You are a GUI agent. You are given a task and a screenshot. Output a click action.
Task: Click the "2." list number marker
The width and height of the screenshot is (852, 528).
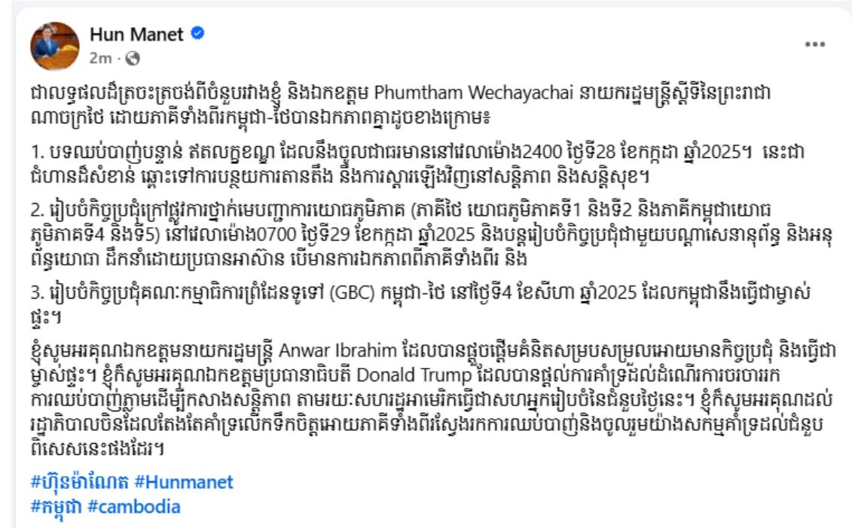click(x=37, y=209)
